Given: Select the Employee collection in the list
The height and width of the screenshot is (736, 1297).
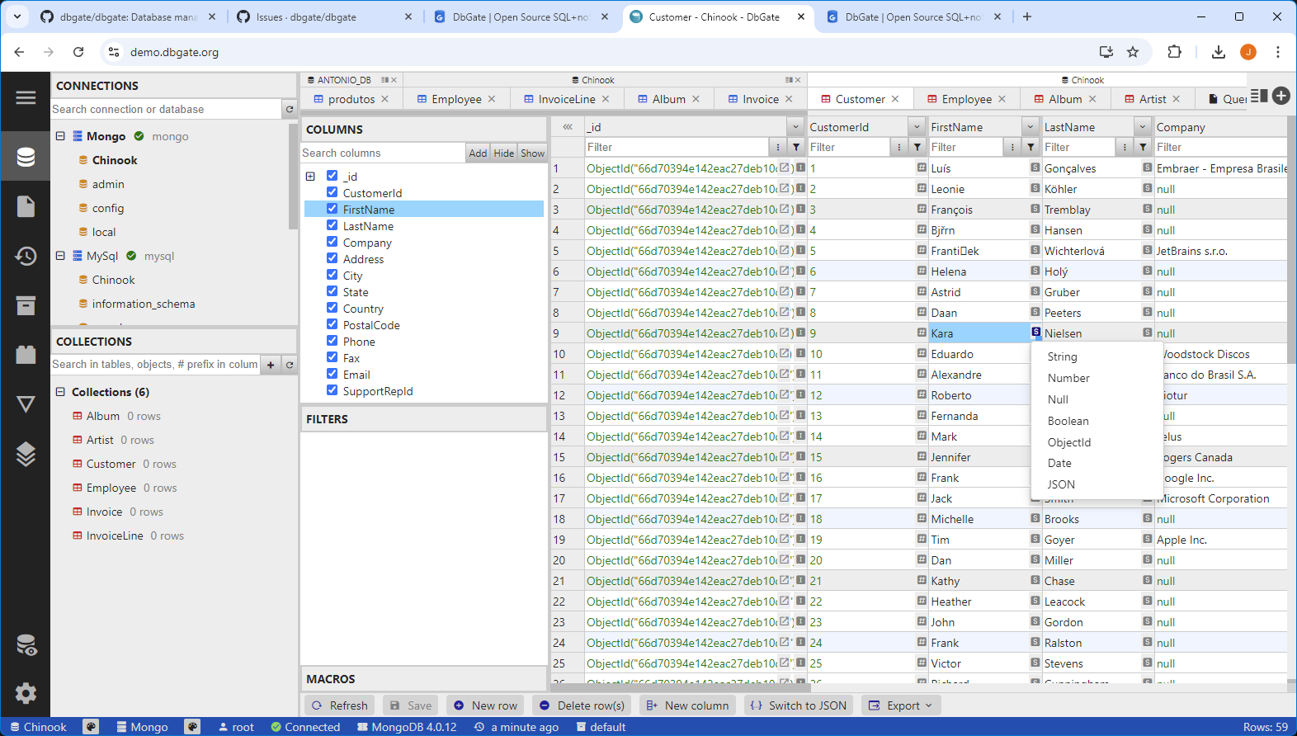Looking at the screenshot, I should point(111,488).
